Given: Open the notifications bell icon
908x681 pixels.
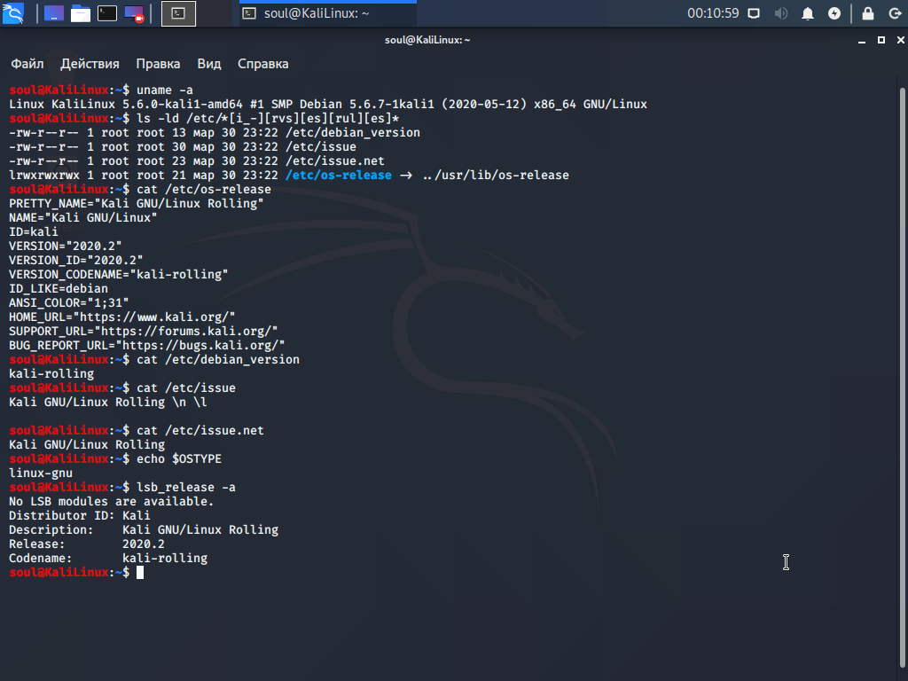Looking at the screenshot, I should click(x=808, y=13).
